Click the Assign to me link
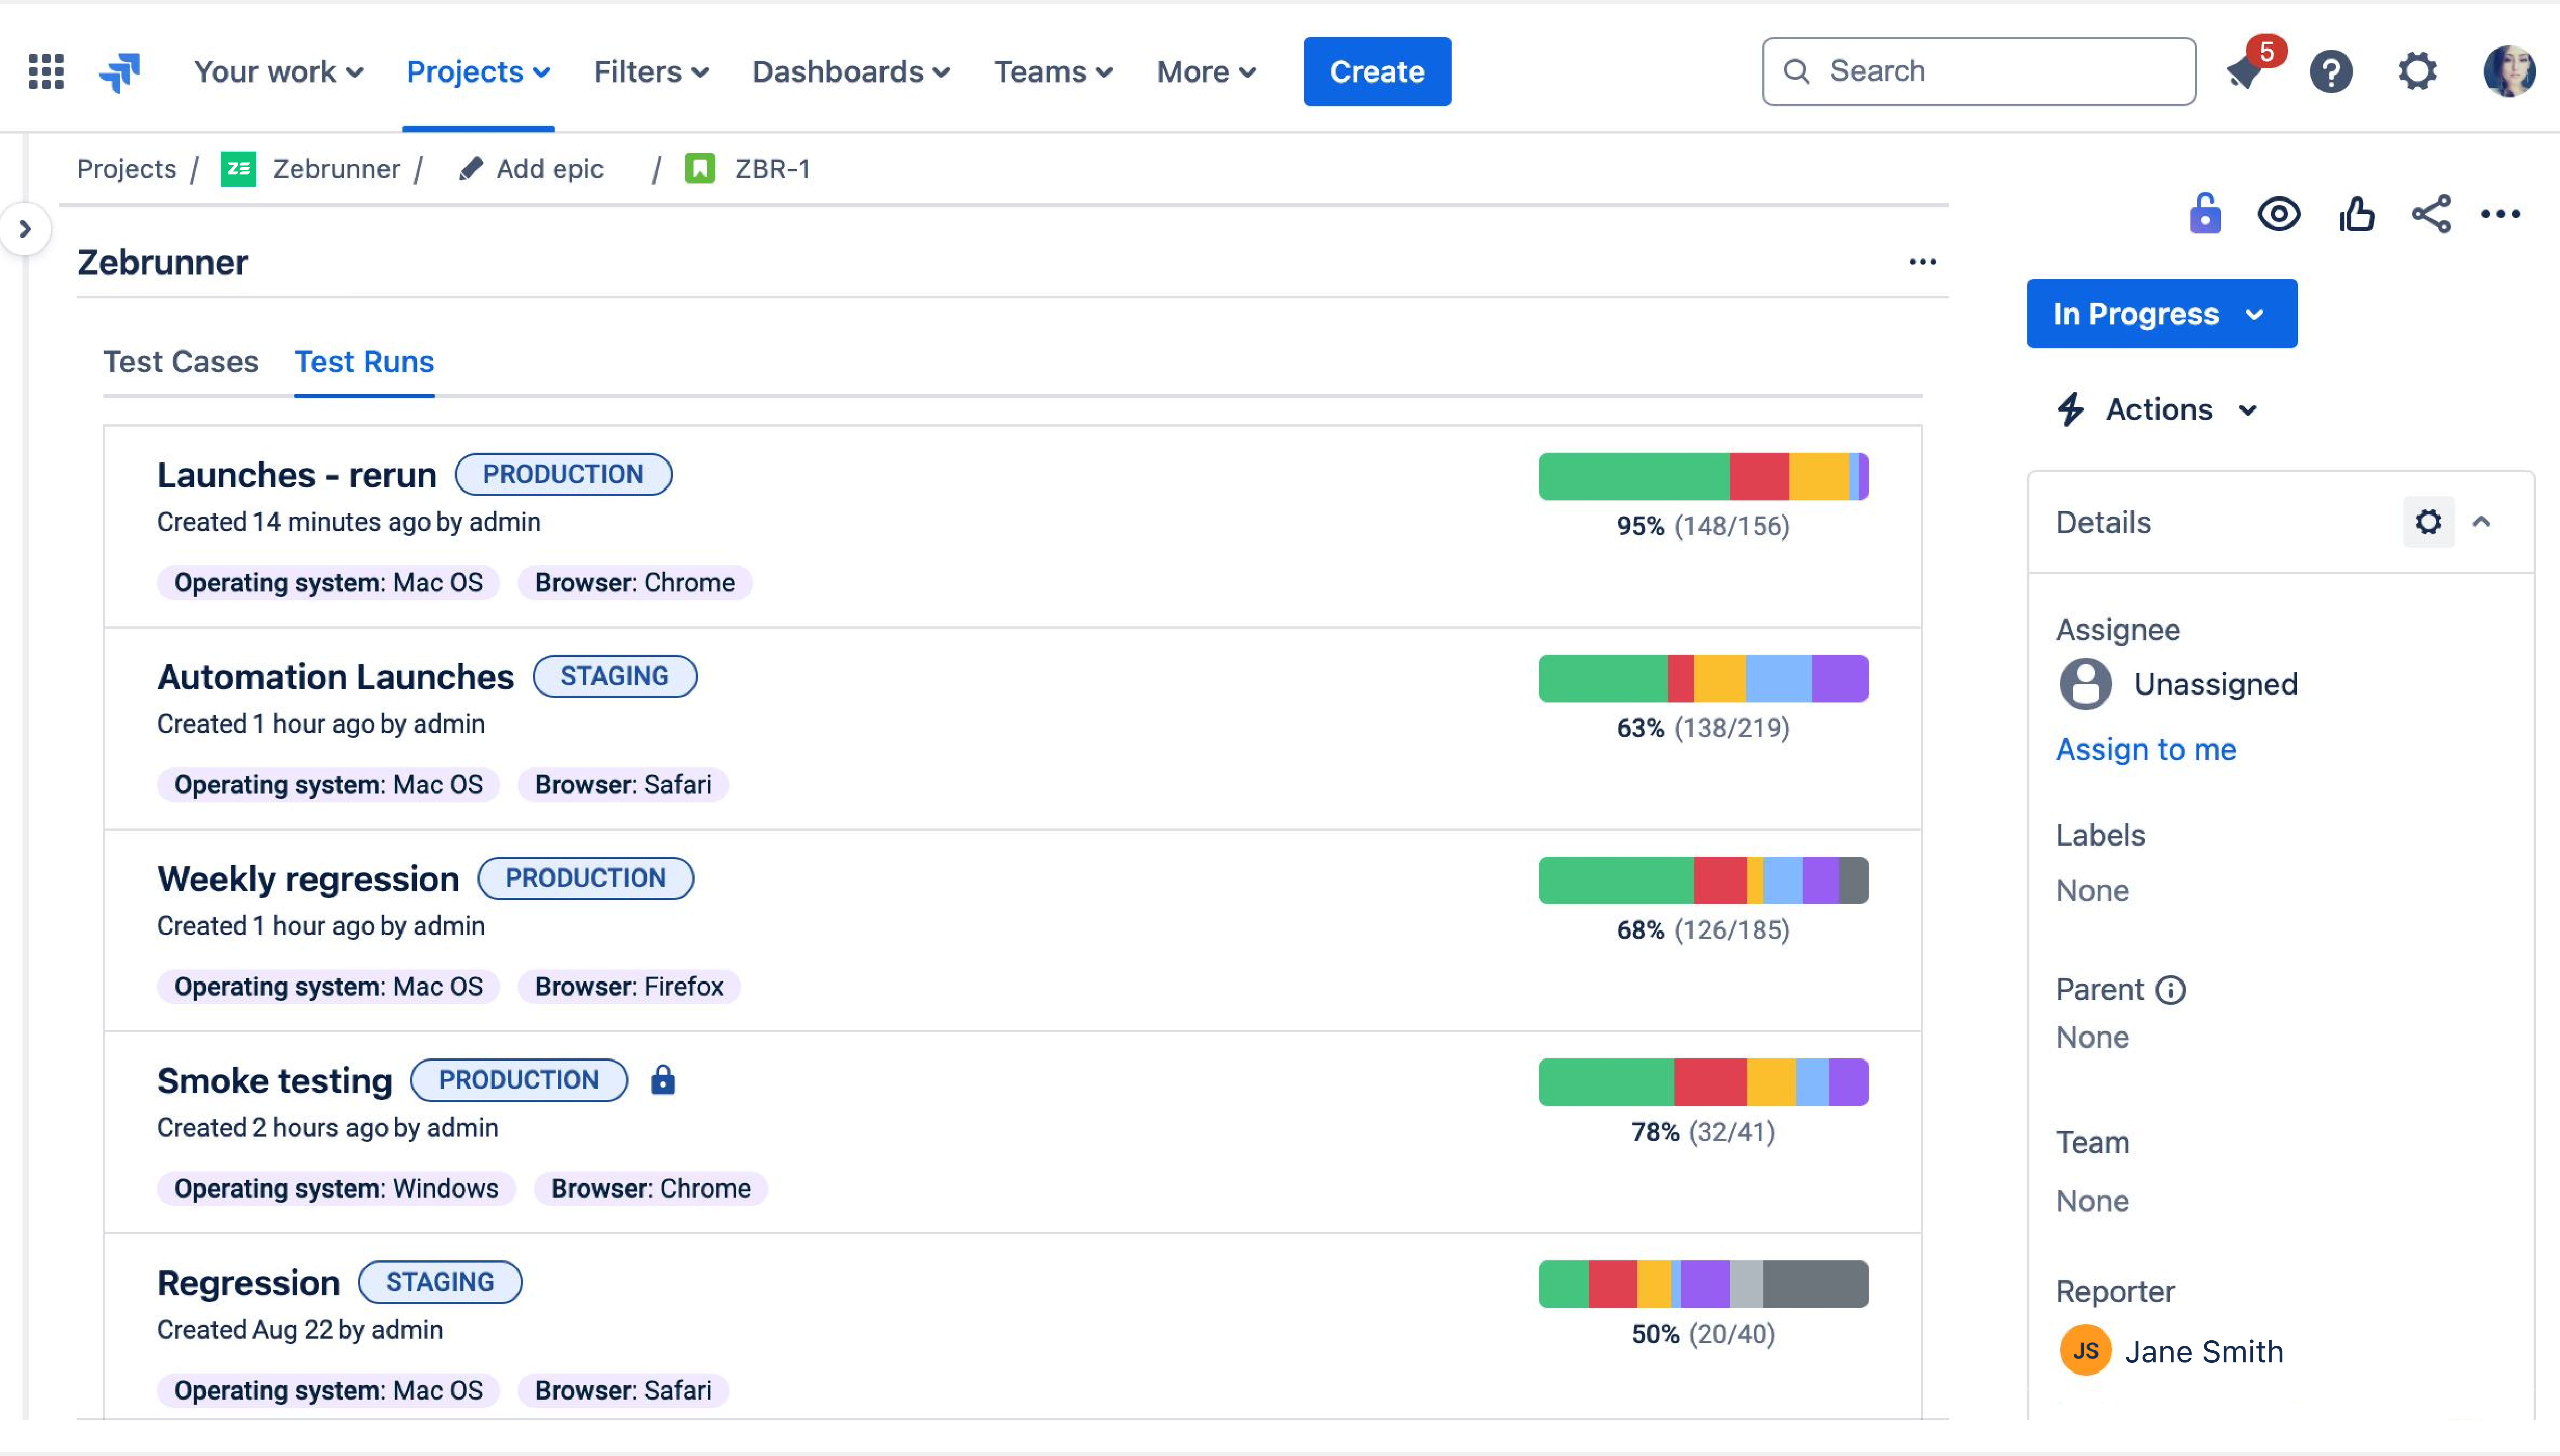This screenshot has width=2560, height=1456. click(2146, 749)
